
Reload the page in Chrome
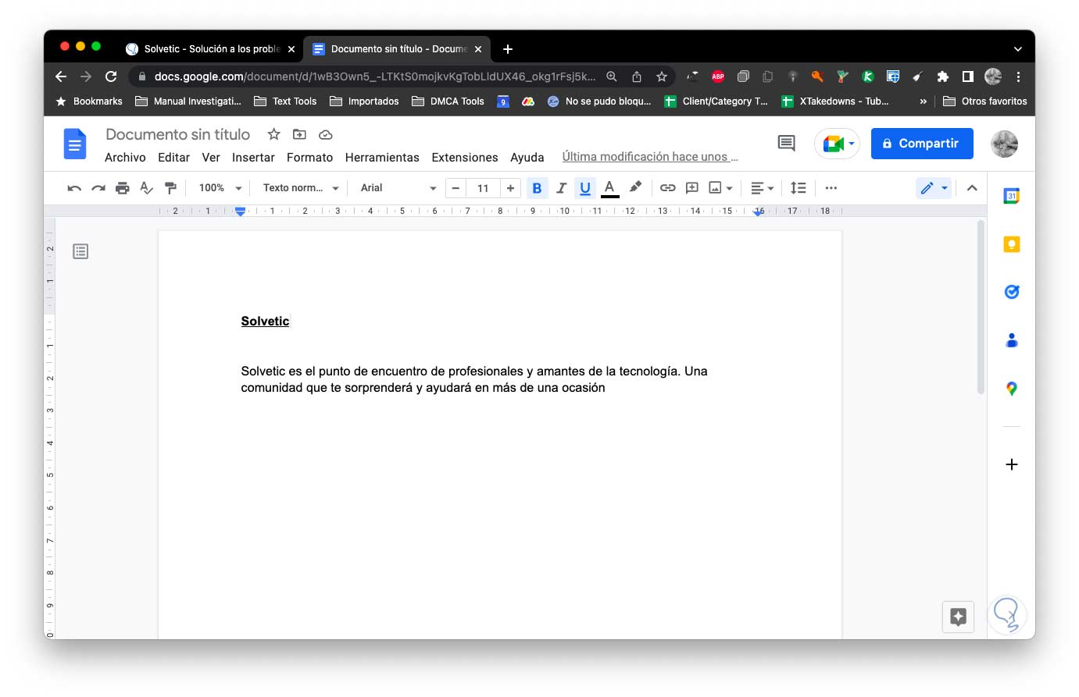(111, 76)
